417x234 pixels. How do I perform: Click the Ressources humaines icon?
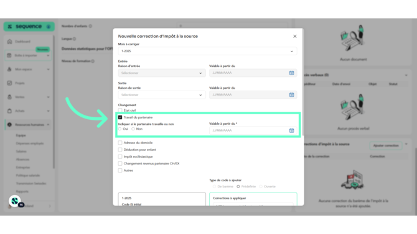(9, 125)
